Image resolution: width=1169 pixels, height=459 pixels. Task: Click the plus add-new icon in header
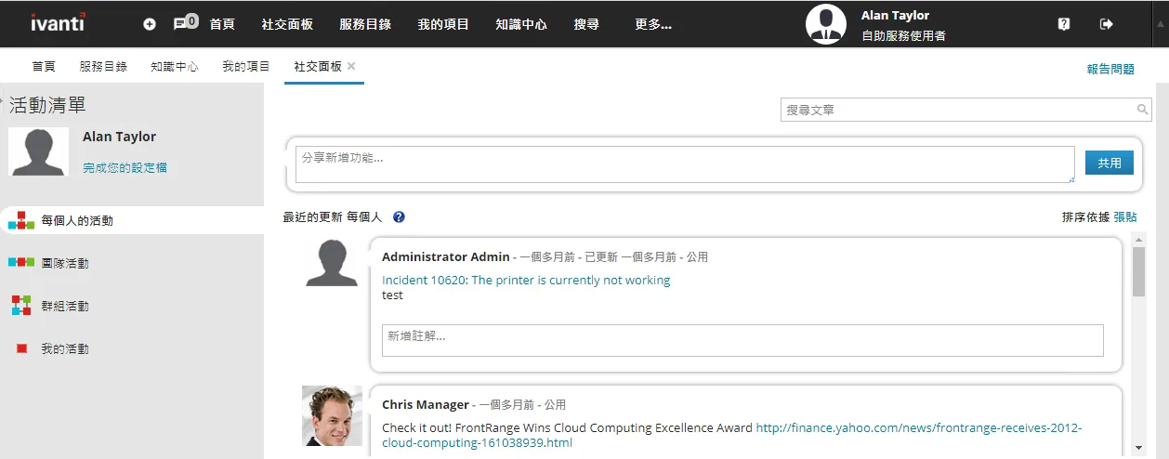point(150,24)
